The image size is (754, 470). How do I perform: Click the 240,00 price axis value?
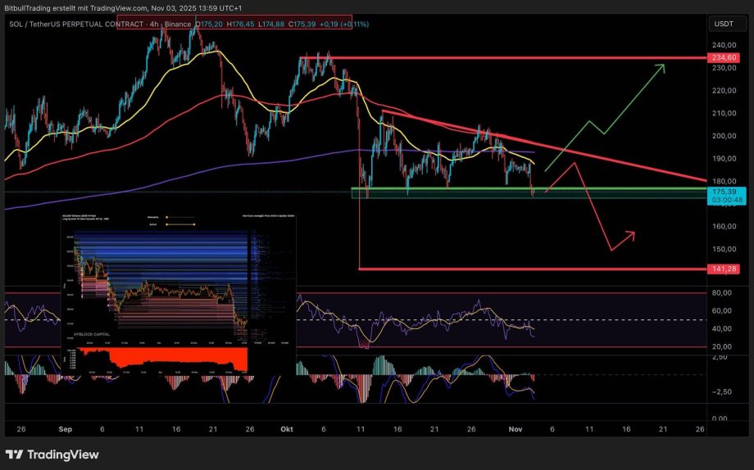click(x=724, y=45)
